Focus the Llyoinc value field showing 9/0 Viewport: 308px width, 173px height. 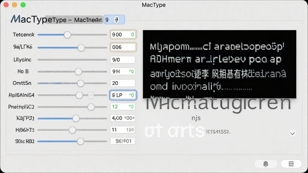pyautogui.click(x=123, y=60)
